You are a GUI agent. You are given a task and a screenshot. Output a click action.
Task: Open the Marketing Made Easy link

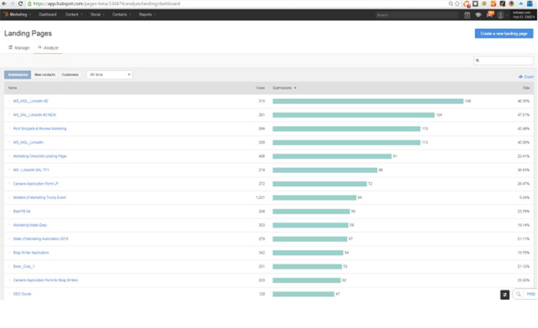pyautogui.click(x=30, y=225)
